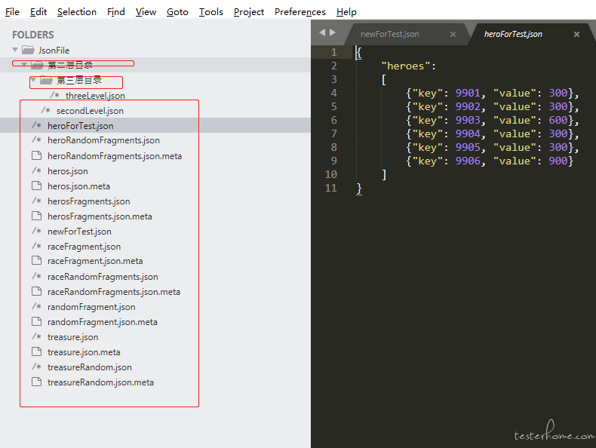Open the Selection menu
The height and width of the screenshot is (448, 596).
click(x=77, y=12)
